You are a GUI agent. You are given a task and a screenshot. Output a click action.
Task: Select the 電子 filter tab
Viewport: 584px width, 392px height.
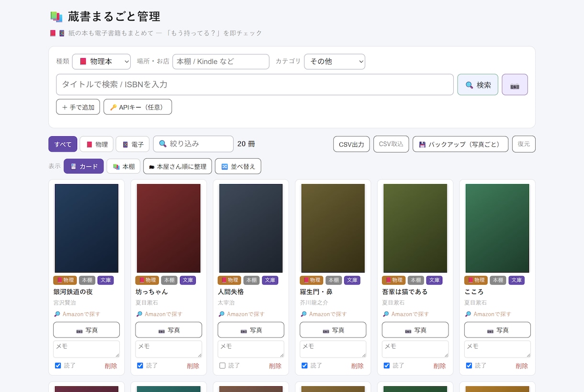pos(133,144)
